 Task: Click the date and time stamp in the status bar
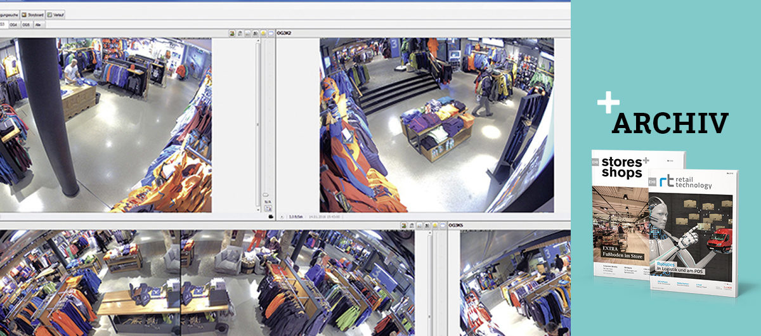(x=324, y=217)
